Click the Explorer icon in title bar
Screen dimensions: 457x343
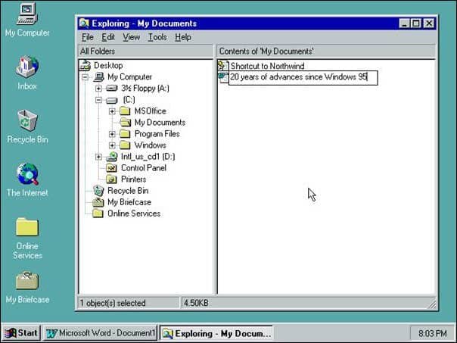point(84,23)
